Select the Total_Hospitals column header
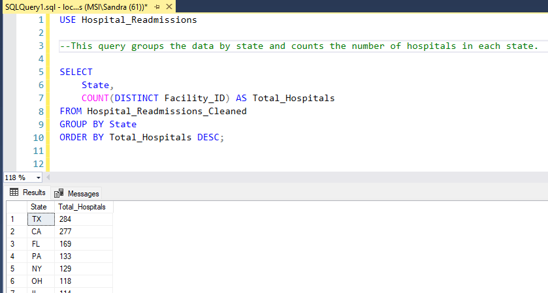Screen dimensions: 548x293 pyautogui.click(x=84, y=207)
